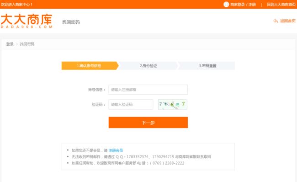Click phone number (0769)2288-2222 text
This screenshot has width=297, height=182.
click(167, 163)
